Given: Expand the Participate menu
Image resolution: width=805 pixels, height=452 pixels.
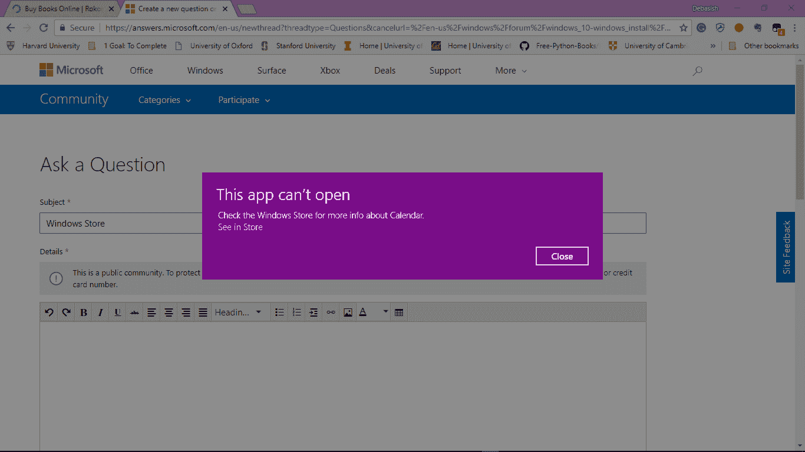Looking at the screenshot, I should [244, 100].
